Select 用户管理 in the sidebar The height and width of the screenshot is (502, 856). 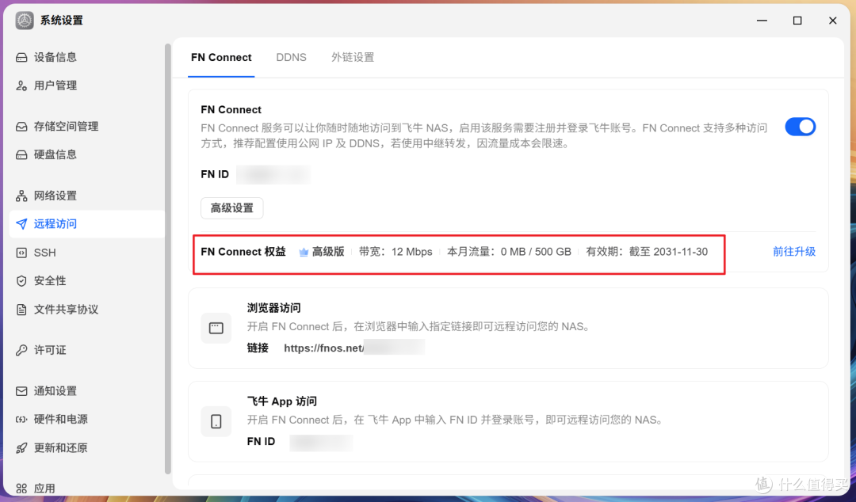[x=87, y=86]
